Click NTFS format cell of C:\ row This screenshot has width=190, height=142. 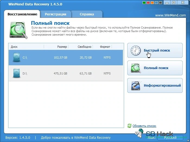pos(107,58)
